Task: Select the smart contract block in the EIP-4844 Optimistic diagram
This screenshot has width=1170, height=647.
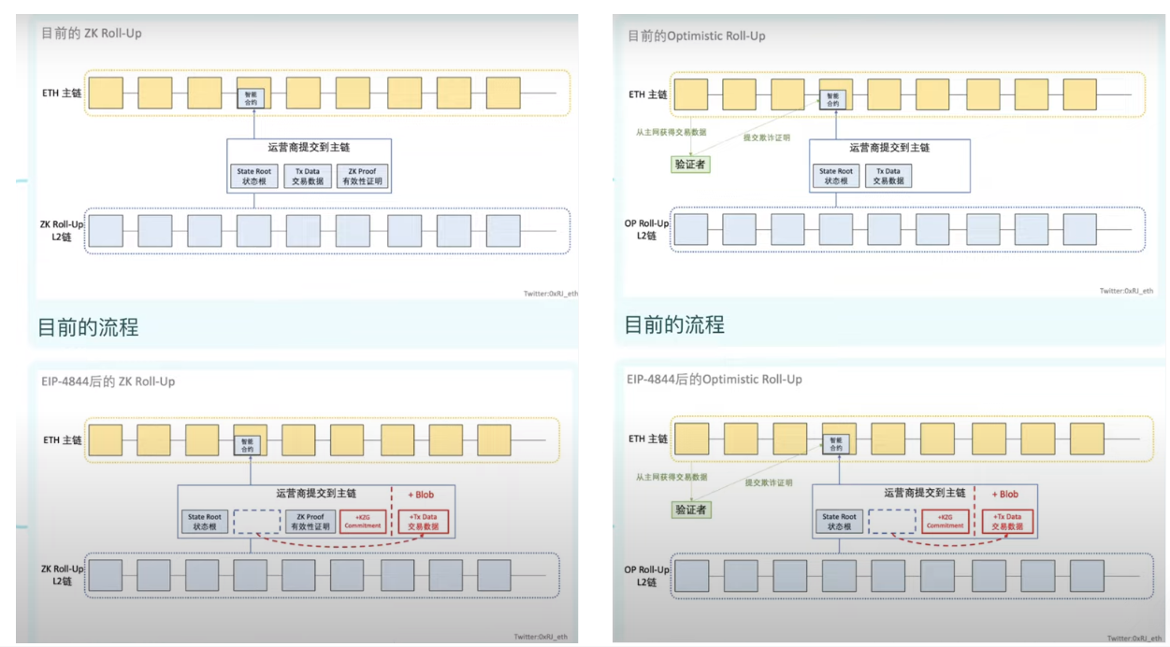Action: tap(838, 442)
